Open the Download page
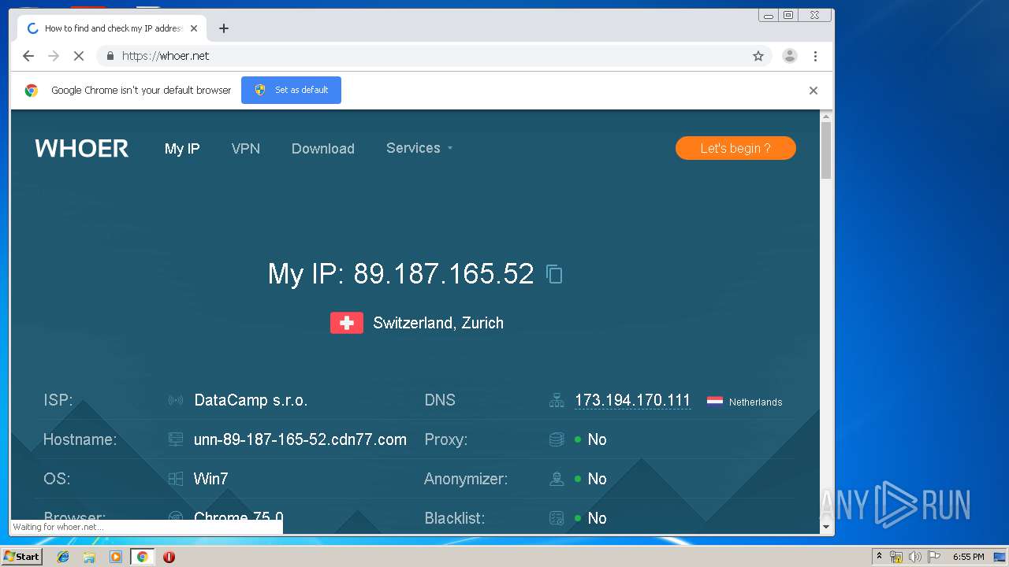This screenshot has height=567, width=1009. coord(323,149)
